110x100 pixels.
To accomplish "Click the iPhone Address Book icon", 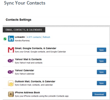I will tap(11, 94).
